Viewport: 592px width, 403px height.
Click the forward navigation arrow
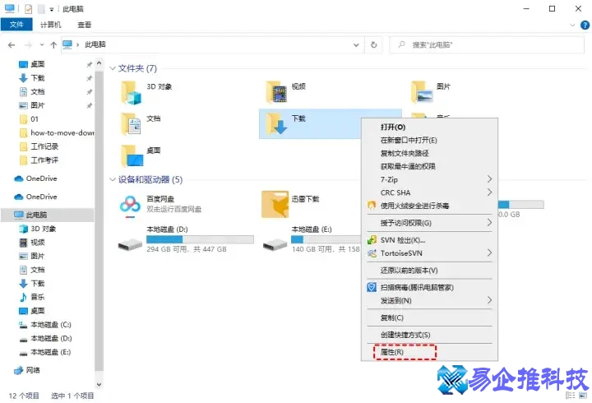[28, 45]
